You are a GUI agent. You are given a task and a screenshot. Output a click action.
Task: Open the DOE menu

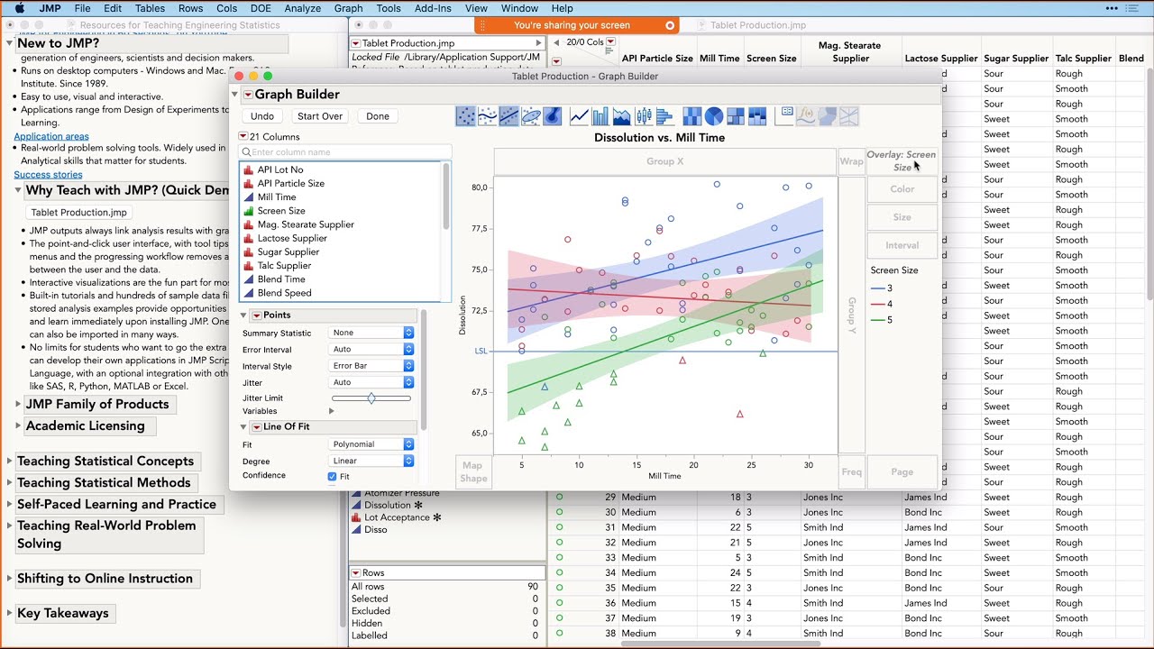[x=261, y=8]
